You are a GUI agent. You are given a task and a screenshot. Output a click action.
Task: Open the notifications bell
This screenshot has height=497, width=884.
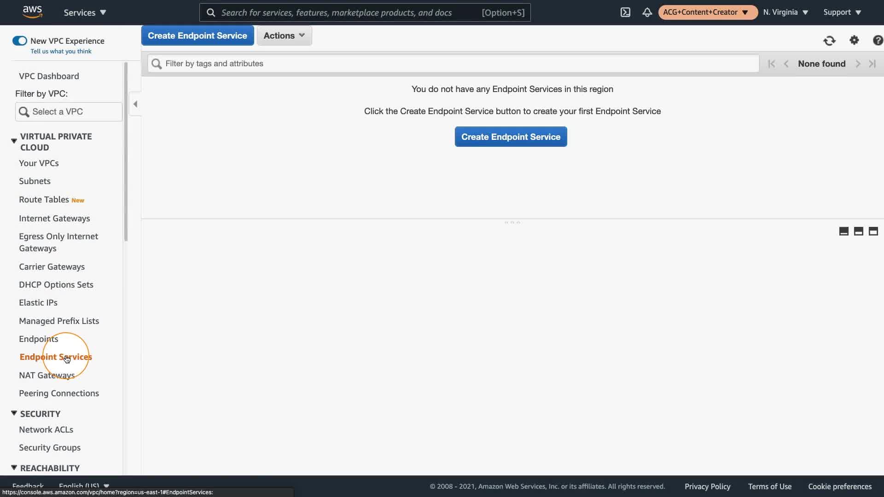tap(647, 12)
